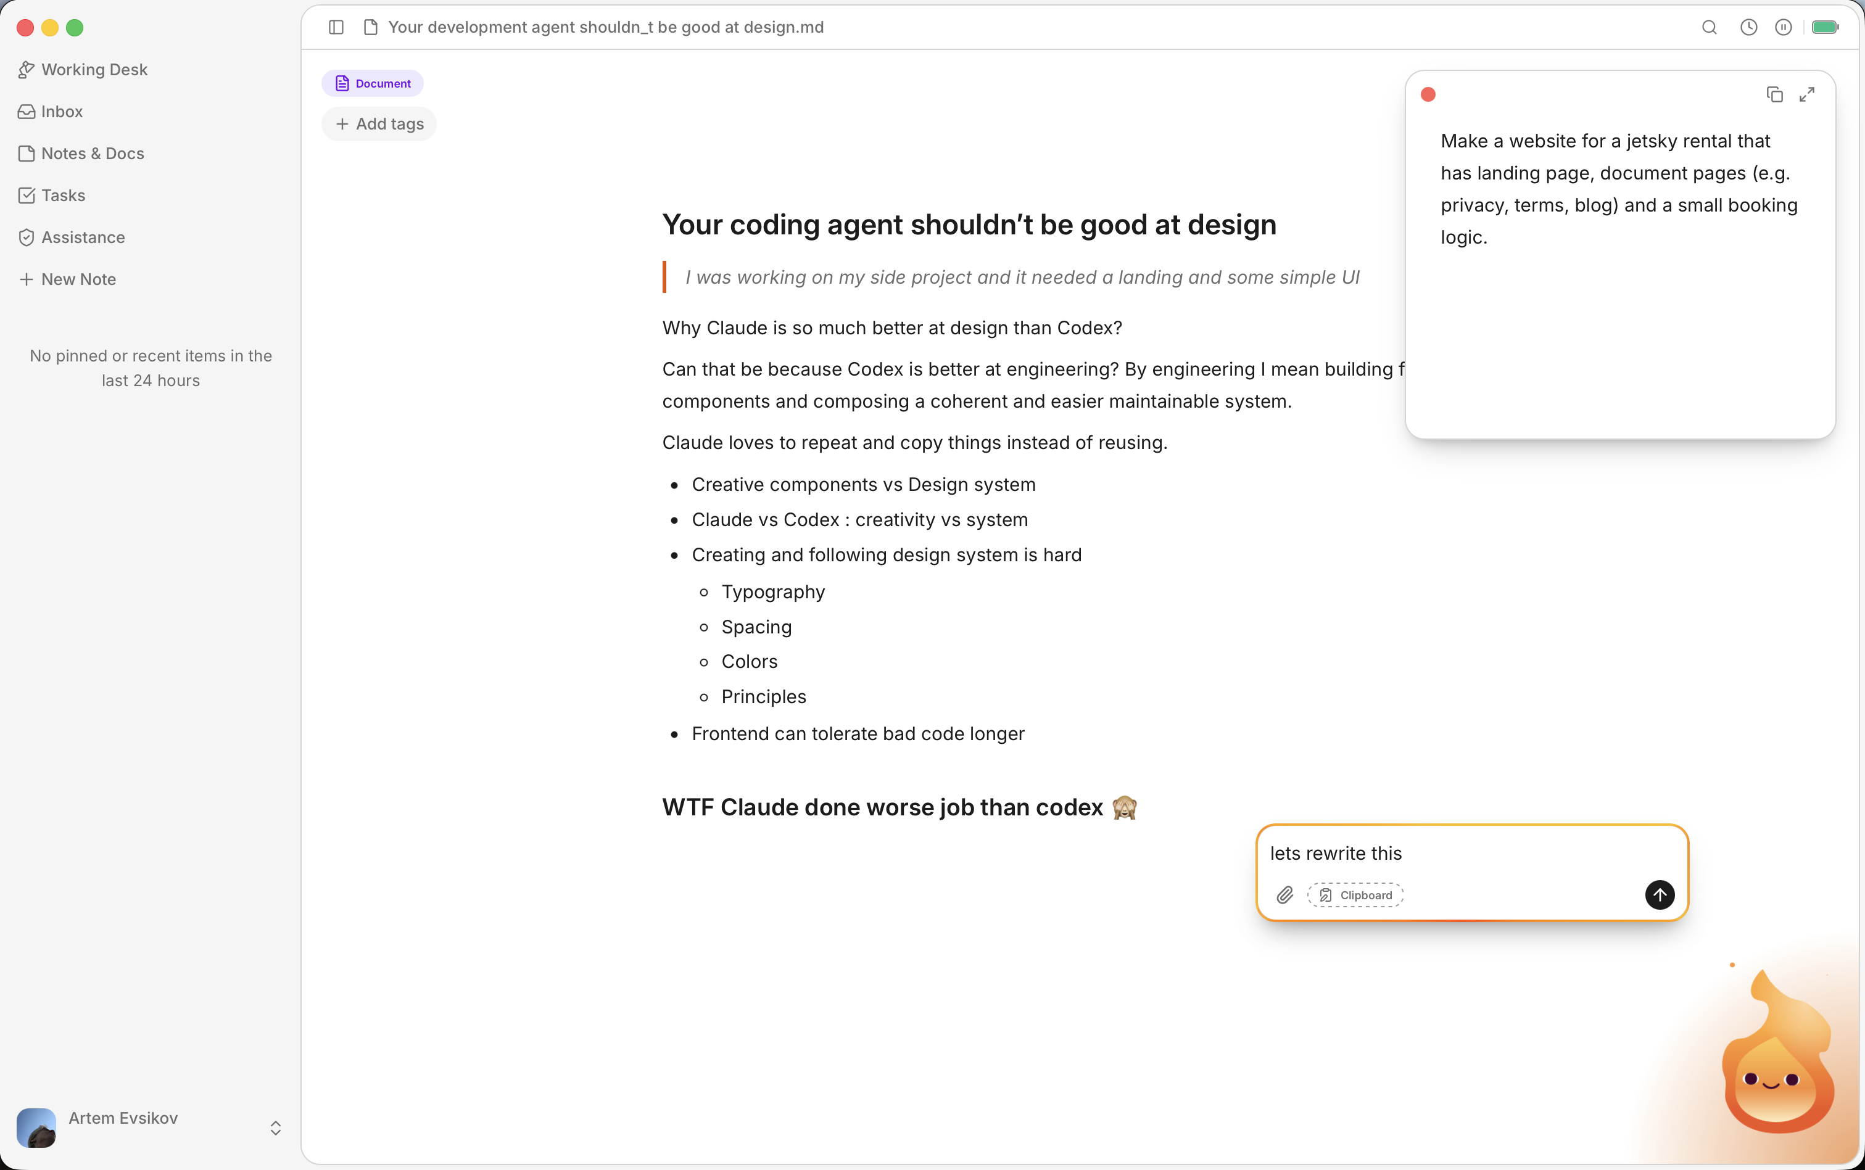Click the 'Spacing' sub-bullet

point(757,627)
